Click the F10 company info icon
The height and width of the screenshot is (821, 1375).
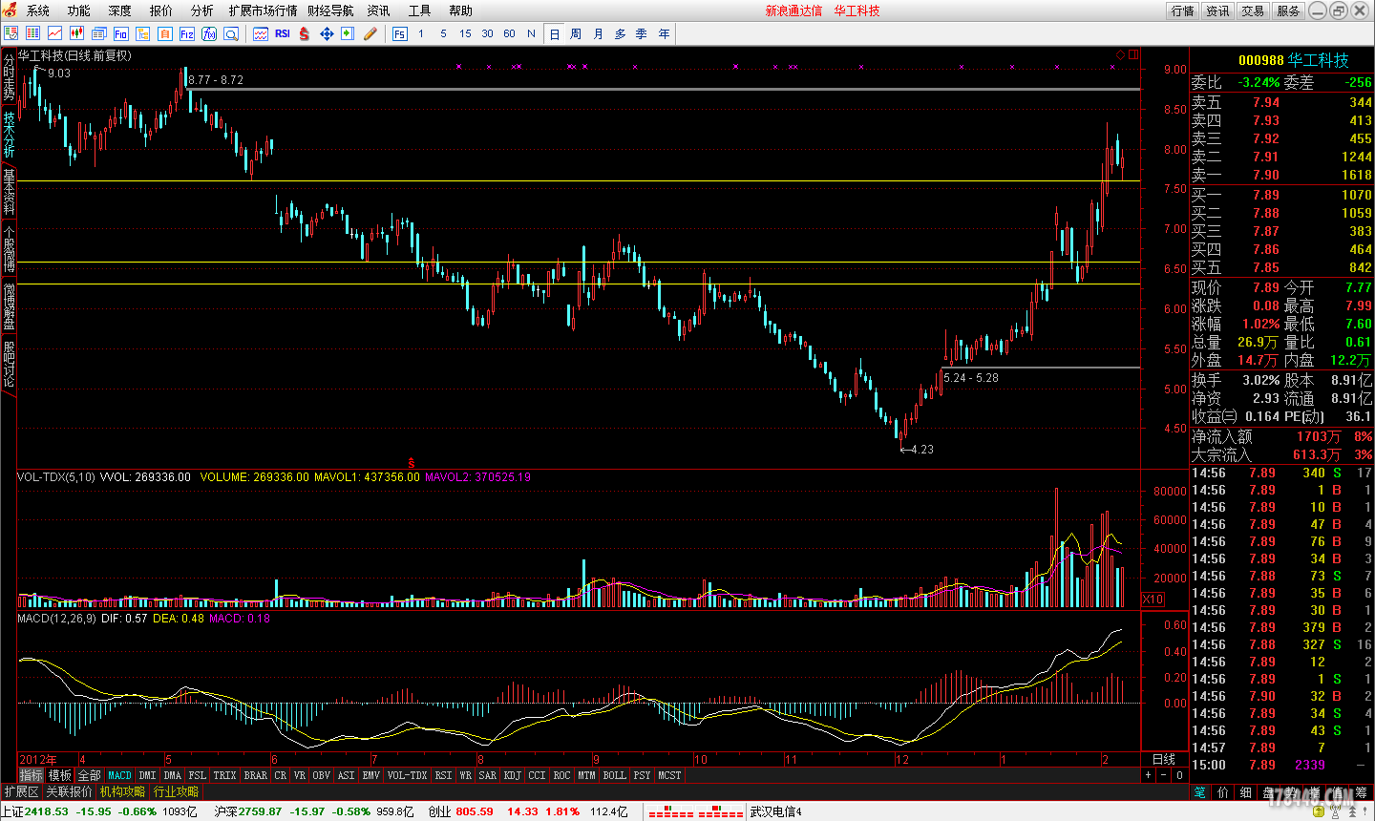pos(120,33)
